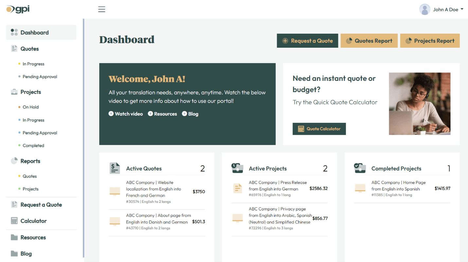Select the Reports icon in the sidebar
The width and height of the screenshot is (468, 262).
pos(14,161)
